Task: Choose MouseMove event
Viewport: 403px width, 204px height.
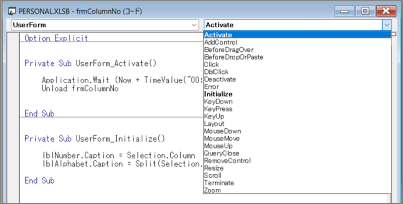Action: tap(297, 139)
